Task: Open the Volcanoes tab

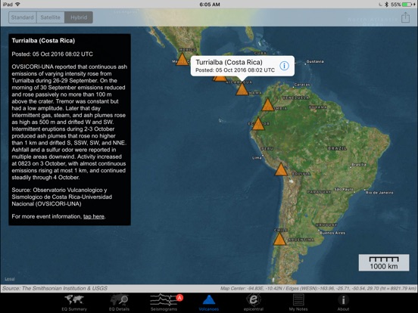Action: point(209,303)
